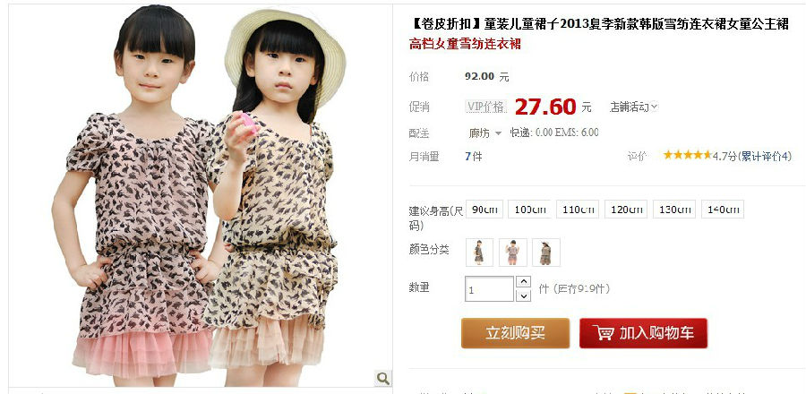Click the 立刻购买 buy now button
The width and height of the screenshot is (806, 394).
pyautogui.click(x=515, y=333)
